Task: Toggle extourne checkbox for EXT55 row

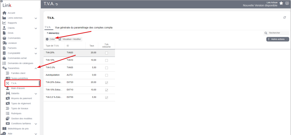Action: tap(106, 97)
